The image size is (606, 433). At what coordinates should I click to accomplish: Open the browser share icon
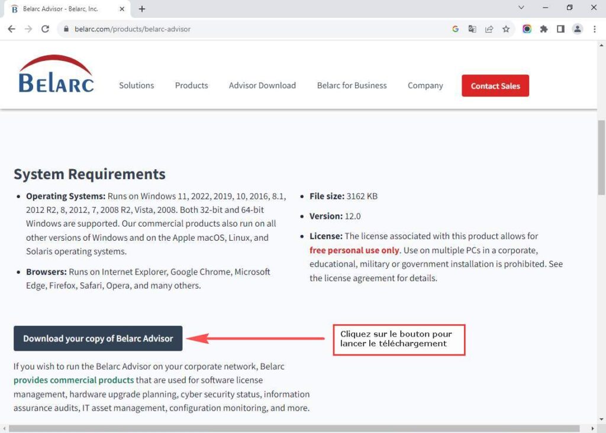click(x=489, y=28)
